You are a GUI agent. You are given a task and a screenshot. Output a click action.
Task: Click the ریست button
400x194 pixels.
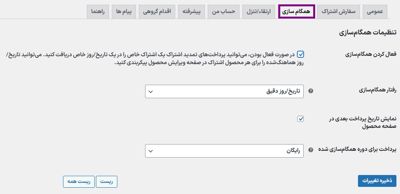(106, 182)
